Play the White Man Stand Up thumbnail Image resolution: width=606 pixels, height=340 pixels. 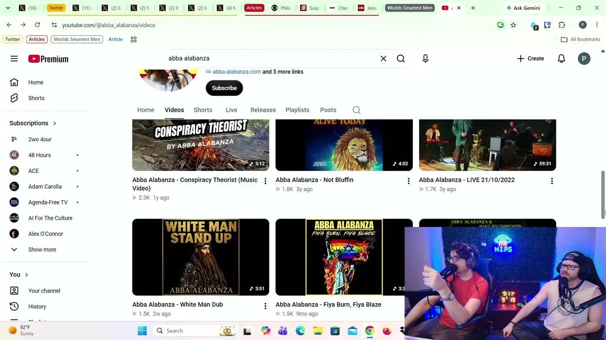click(x=201, y=257)
